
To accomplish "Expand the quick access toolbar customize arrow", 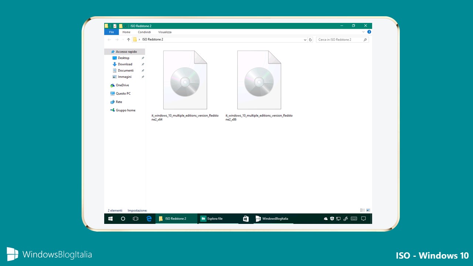I will tap(126, 26).
